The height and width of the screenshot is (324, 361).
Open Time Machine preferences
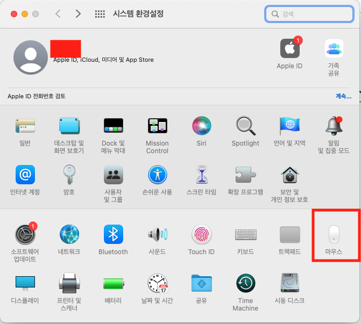pos(245,283)
